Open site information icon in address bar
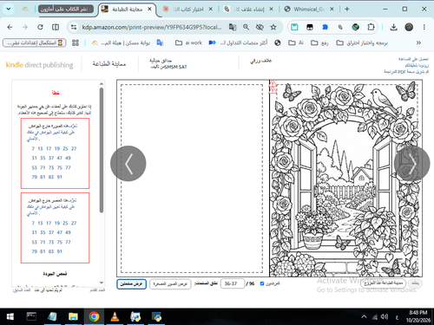434x325 pixels. point(74,27)
